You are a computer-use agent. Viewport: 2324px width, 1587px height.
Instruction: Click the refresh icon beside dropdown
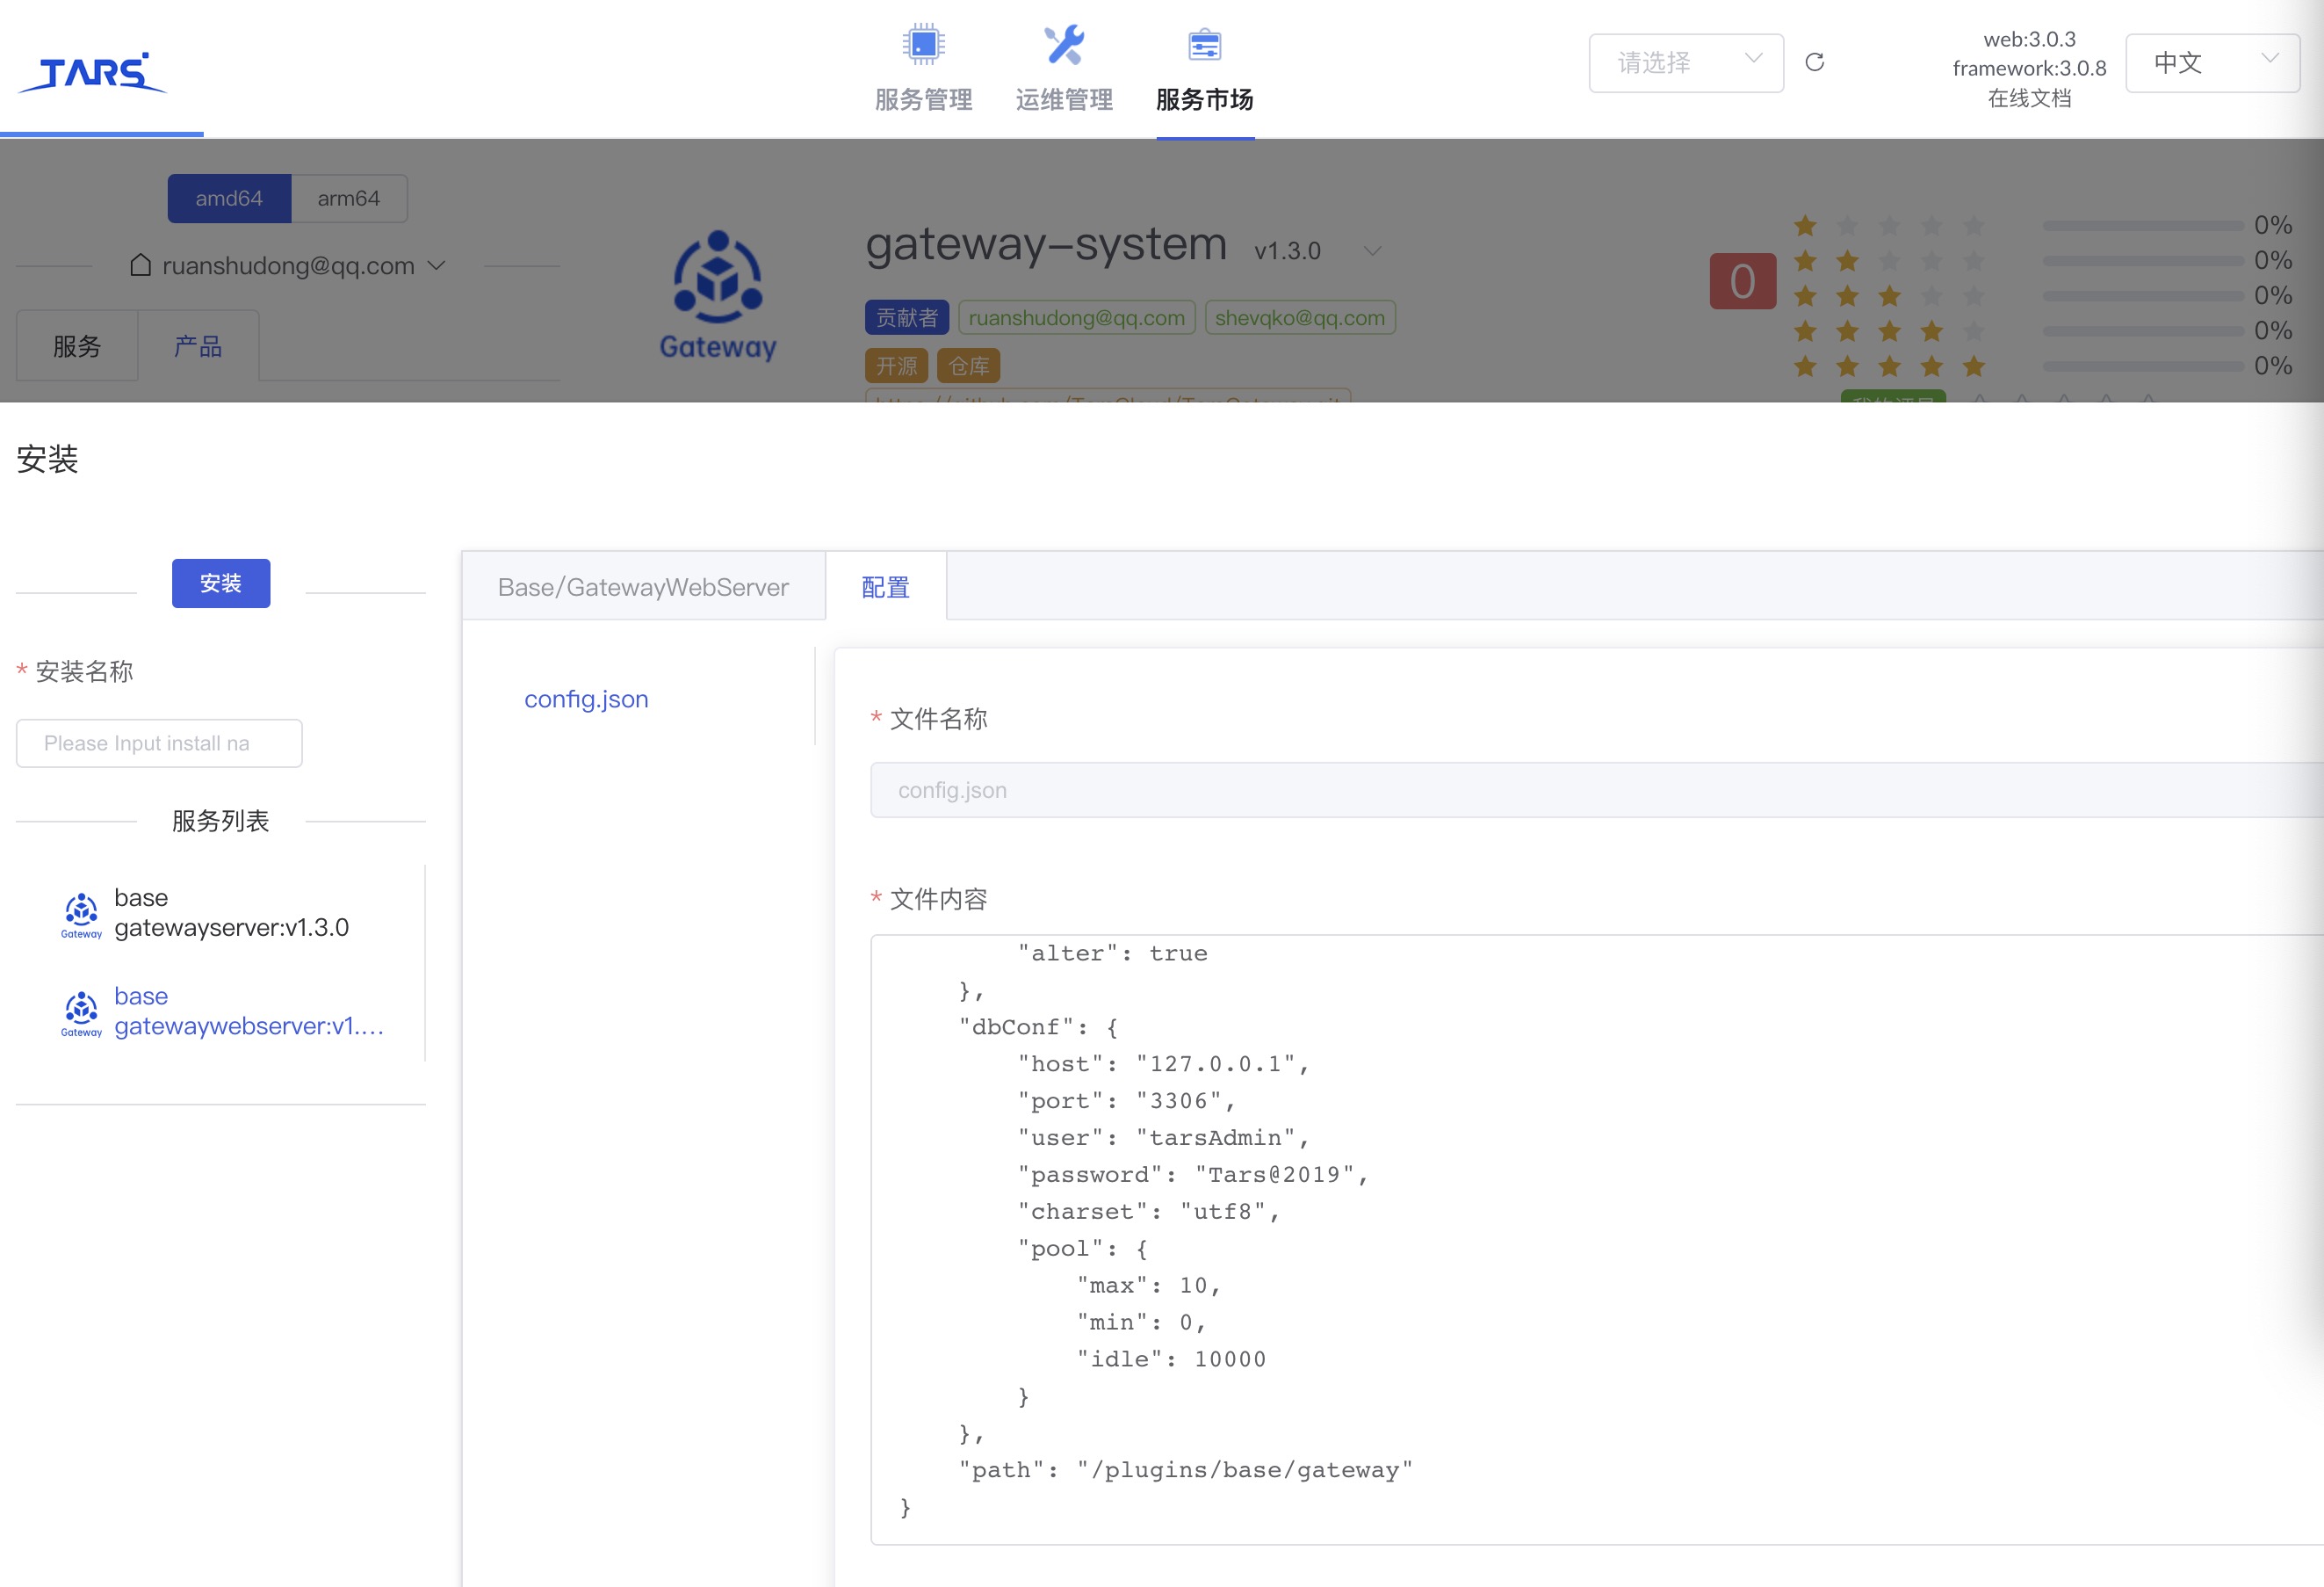coord(1814,63)
